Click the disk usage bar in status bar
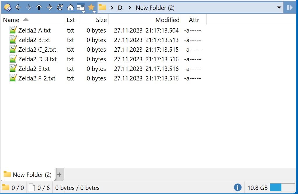 tap(282, 187)
